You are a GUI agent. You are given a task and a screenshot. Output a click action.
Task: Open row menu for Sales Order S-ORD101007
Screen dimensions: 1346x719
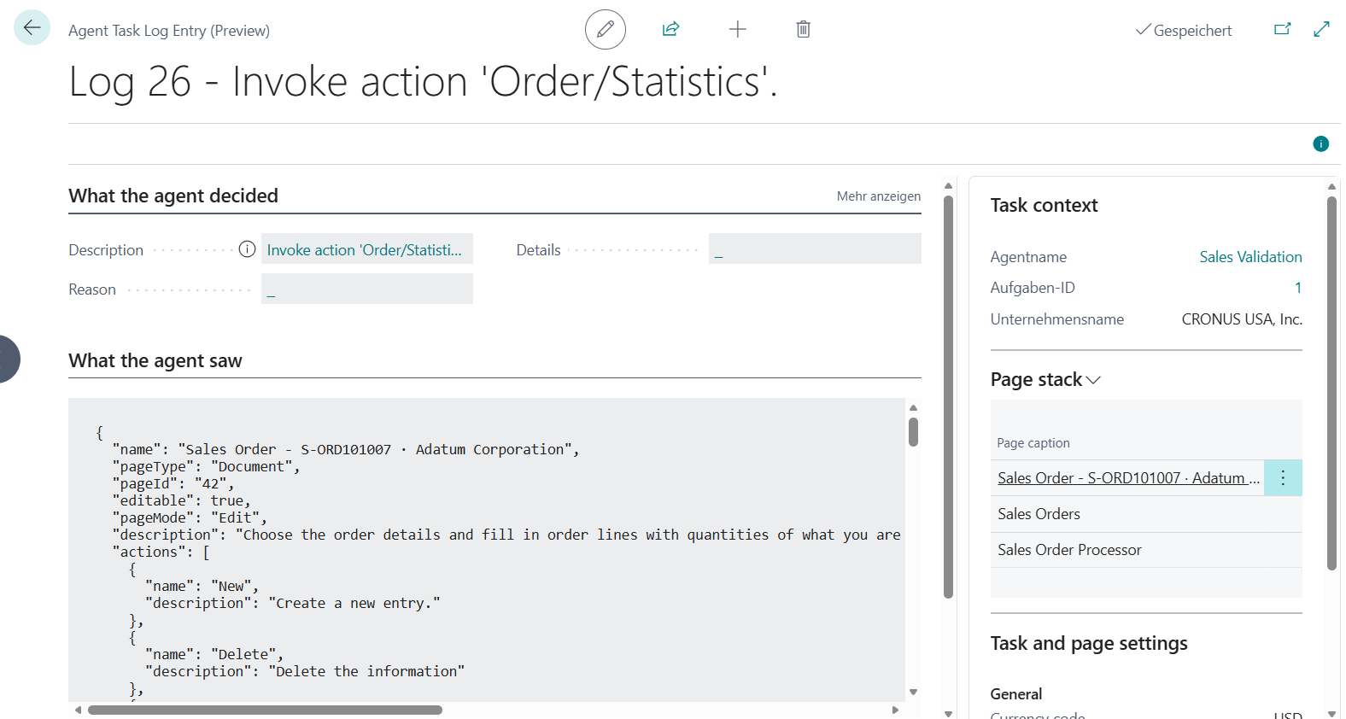coord(1283,478)
